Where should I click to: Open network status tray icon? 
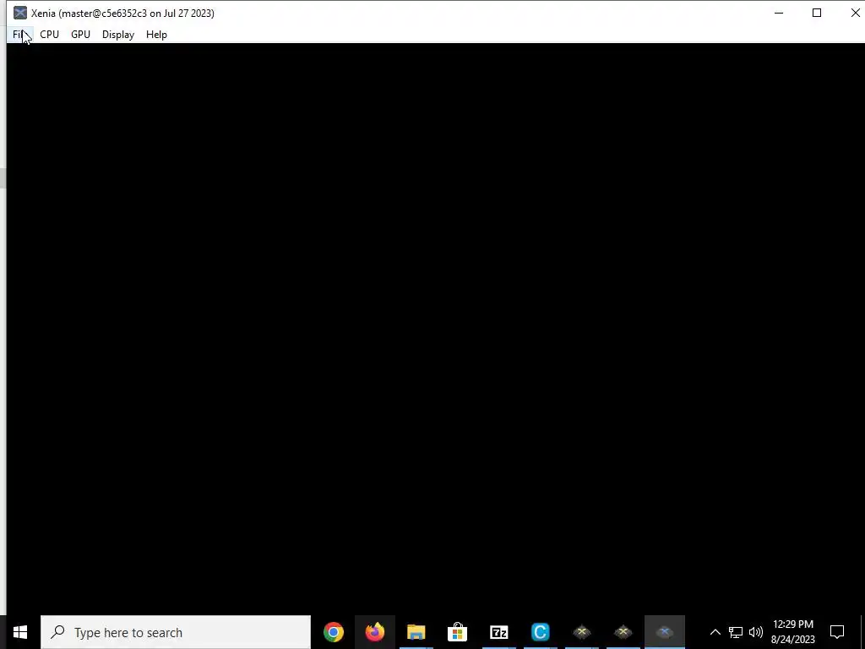[x=736, y=632]
